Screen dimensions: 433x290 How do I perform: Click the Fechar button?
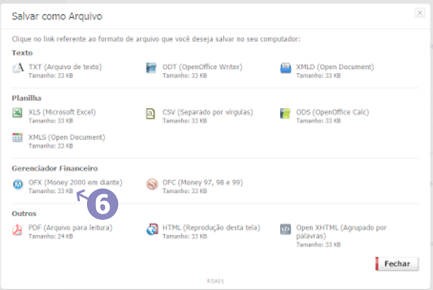[397, 264]
